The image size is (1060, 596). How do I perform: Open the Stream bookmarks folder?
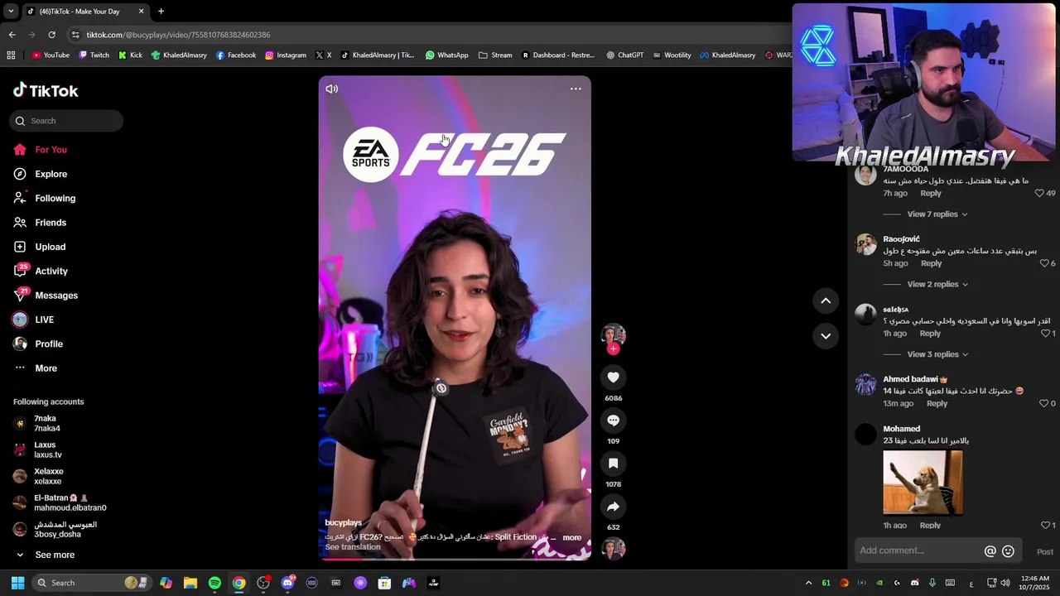pos(495,55)
